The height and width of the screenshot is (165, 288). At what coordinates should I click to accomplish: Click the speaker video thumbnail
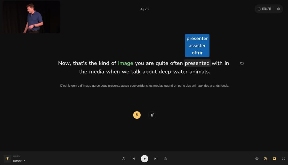(31, 17)
